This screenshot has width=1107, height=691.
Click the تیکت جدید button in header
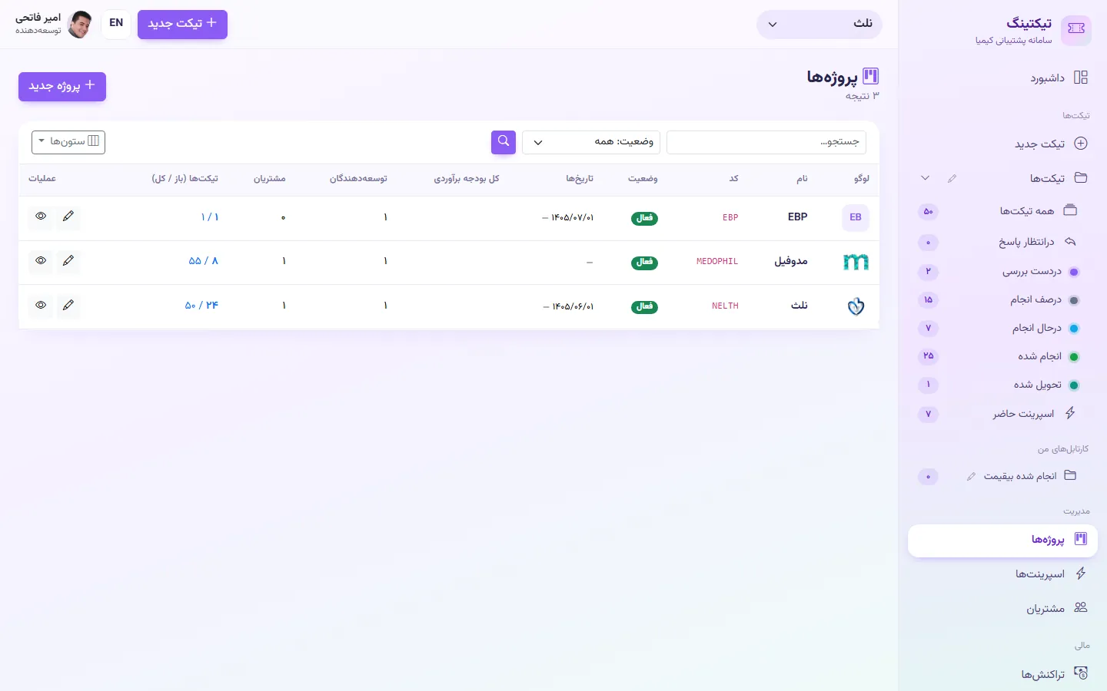[x=182, y=24]
